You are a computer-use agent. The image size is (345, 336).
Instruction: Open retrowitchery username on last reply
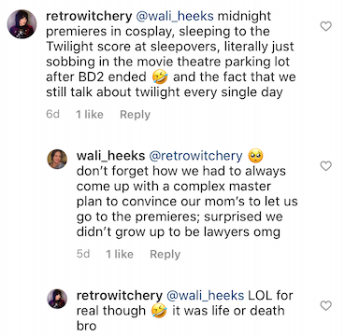pos(120,296)
